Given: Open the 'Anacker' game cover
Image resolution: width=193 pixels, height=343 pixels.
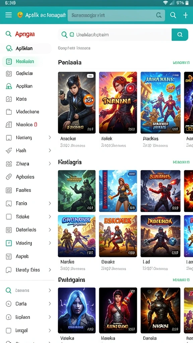Looking at the screenshot, I should pyautogui.click(x=77, y=102).
